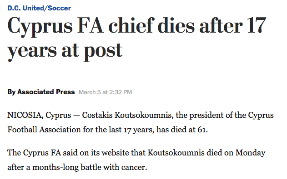The image size is (287, 179).
Task: Click the headline 'Cyprus FA chief dies'
Action: tap(101, 26)
